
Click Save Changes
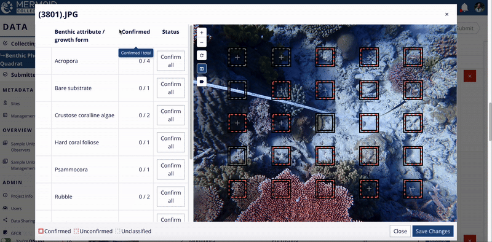click(x=433, y=232)
